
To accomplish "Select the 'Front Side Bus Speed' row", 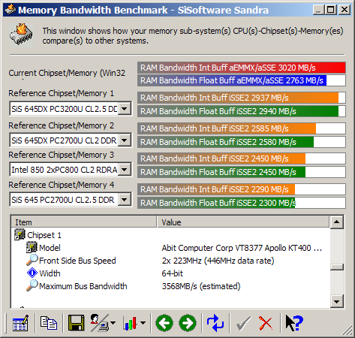I will click(x=77, y=261).
